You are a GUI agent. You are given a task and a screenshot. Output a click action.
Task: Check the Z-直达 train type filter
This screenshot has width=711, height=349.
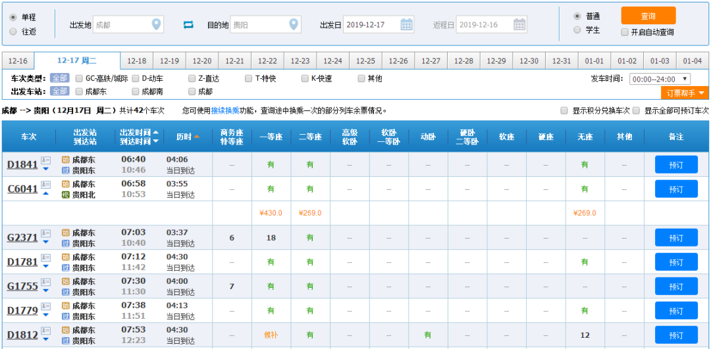pyautogui.click(x=192, y=78)
